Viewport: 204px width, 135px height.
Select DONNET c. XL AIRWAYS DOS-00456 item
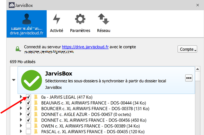tap(94, 120)
